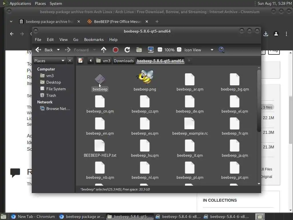Viewport: 293px width, 220px height.
Task: Open Chromium downloads icon
Action: coord(266,34)
